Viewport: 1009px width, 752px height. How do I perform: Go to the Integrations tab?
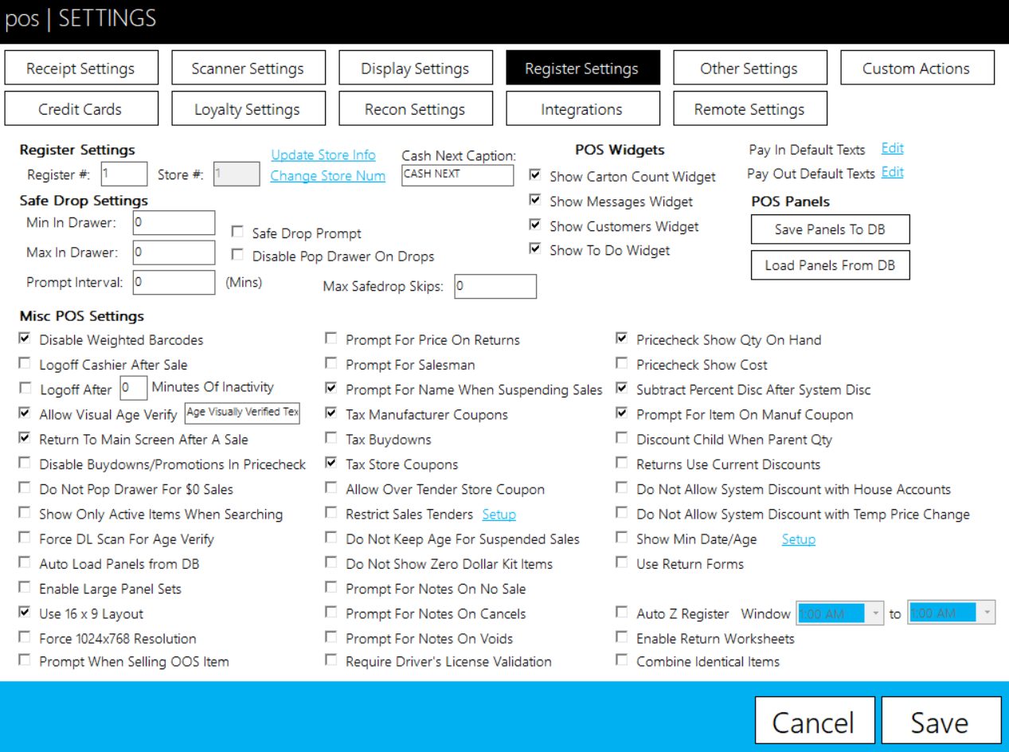[x=582, y=109]
